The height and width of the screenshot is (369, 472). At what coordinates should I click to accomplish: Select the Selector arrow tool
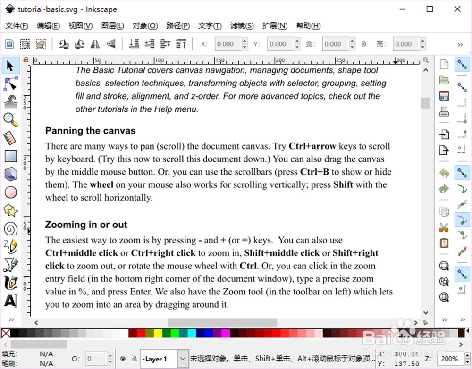tap(10, 66)
